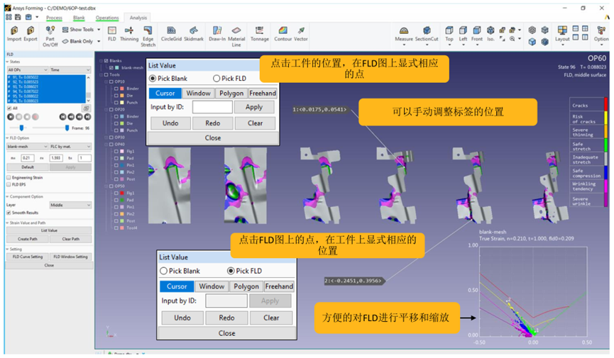Click the Import icon in ribbon
The image size is (614, 358).
[14, 33]
